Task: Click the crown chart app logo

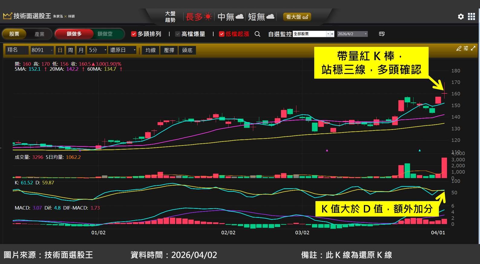Action: pyautogui.click(x=7, y=16)
